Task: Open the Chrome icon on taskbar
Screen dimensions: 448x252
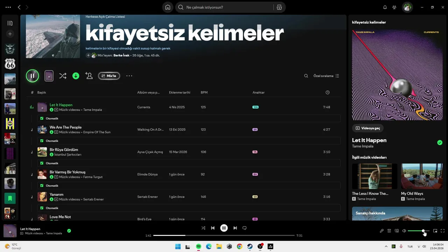Action: point(239,246)
